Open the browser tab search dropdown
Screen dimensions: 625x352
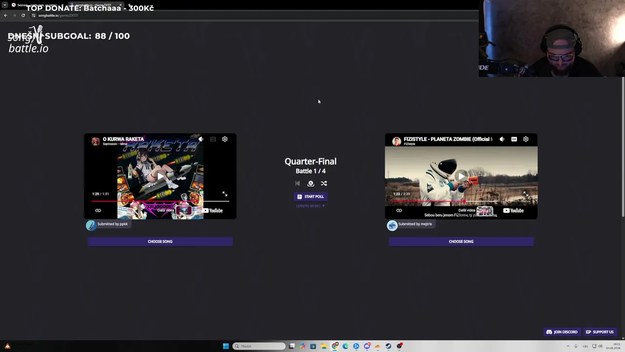coord(4,5)
